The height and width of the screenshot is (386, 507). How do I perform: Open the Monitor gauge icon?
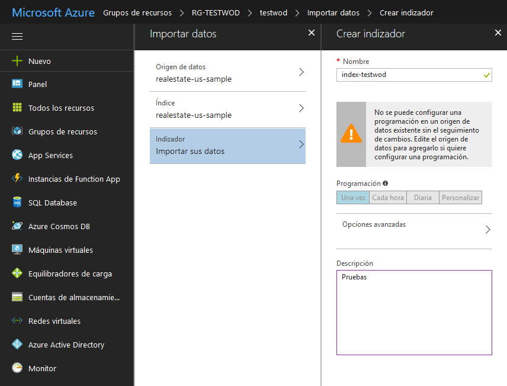[x=17, y=368]
